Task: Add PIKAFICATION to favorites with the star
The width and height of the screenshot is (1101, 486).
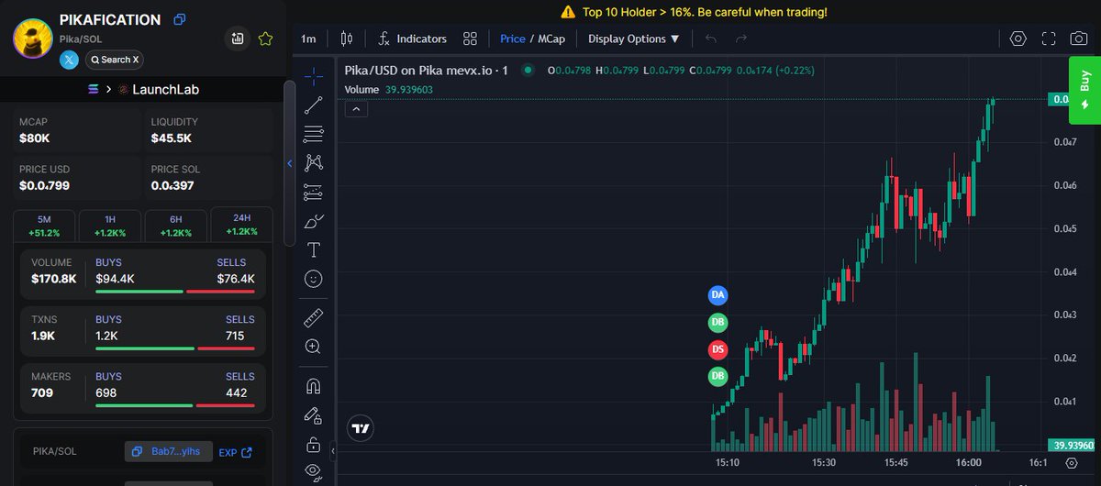Action: click(x=265, y=39)
